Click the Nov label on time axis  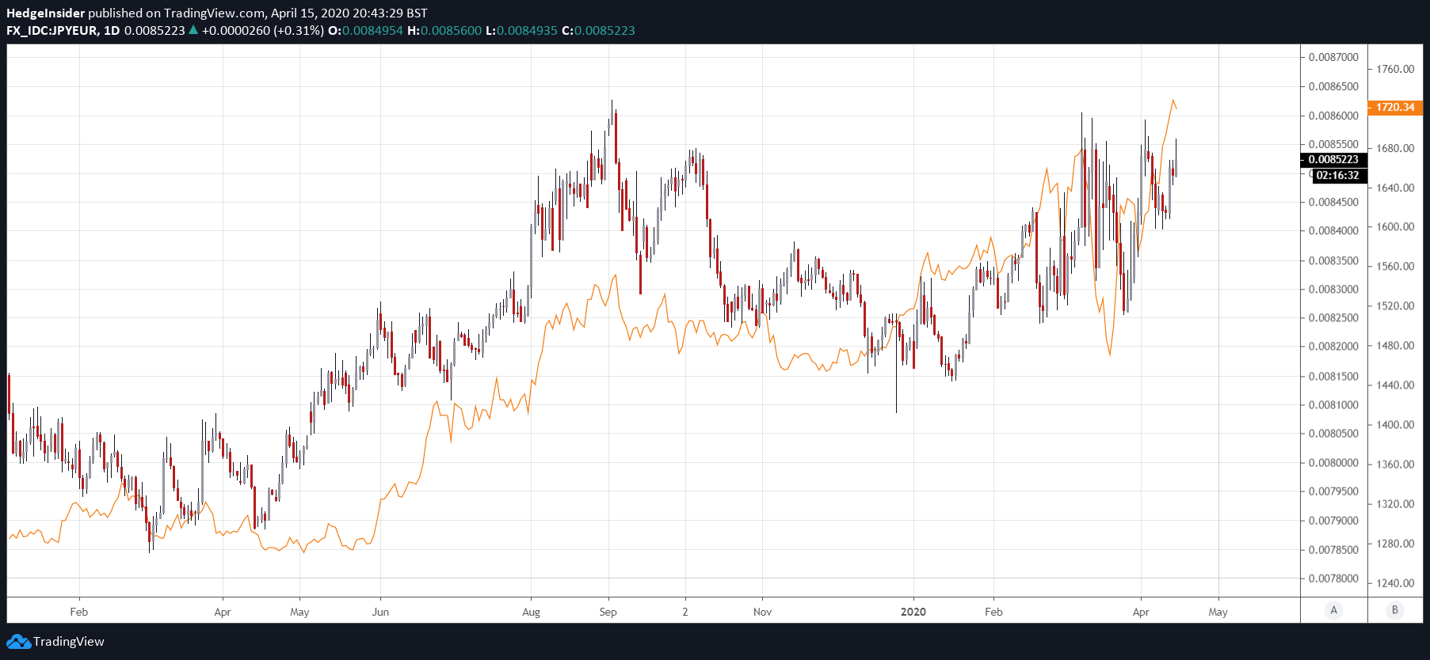click(x=762, y=612)
